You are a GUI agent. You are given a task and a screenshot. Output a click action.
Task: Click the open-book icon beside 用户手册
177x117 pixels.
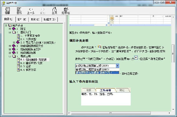[x=10, y=26]
